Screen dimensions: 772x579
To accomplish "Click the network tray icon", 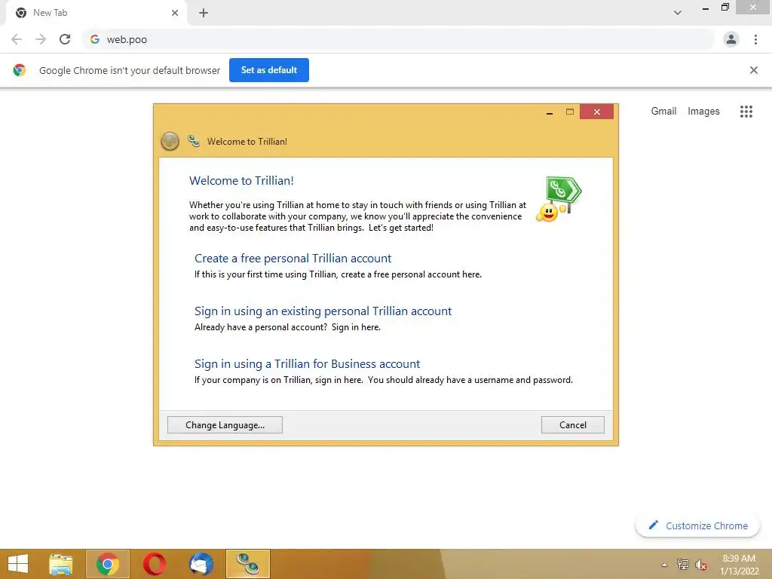I will tap(683, 565).
